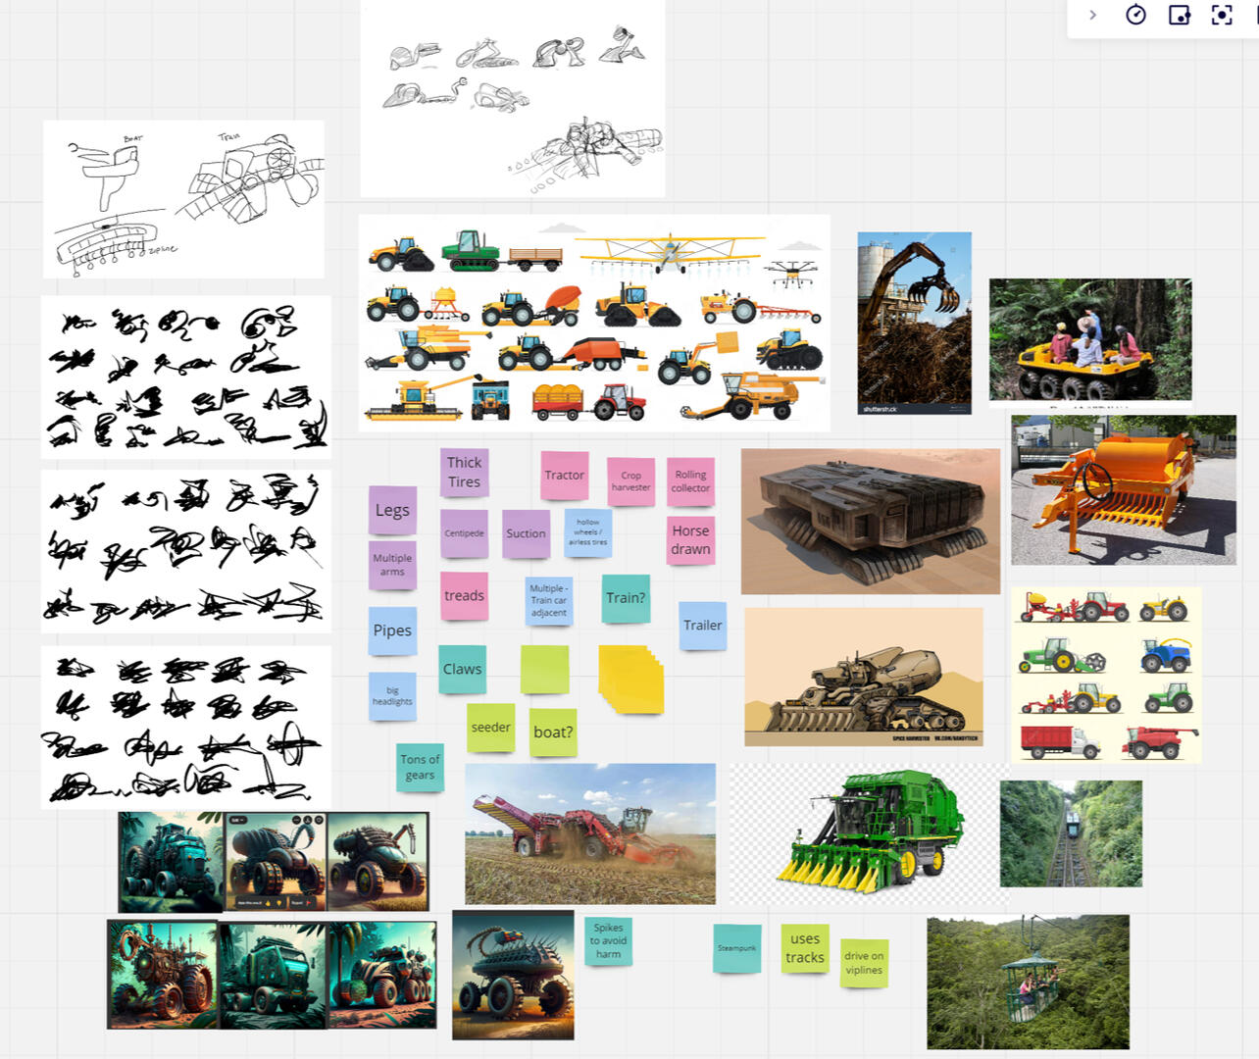Click the "Tons of gears" sticky note
Image resolution: width=1259 pixels, height=1059 pixels.
[x=420, y=766]
